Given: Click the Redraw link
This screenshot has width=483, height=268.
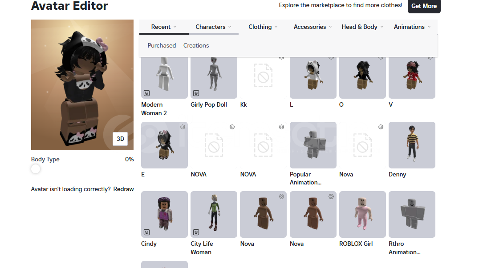Looking at the screenshot, I should click(x=123, y=189).
